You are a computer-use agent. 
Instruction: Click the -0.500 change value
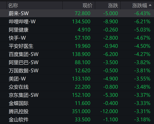(x=111, y=71)
